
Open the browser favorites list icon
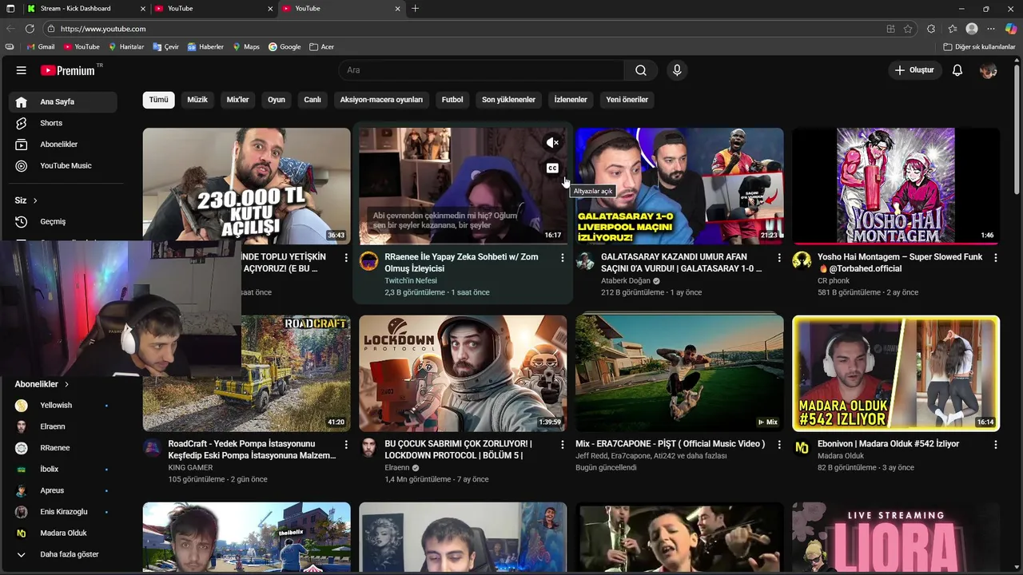click(x=951, y=29)
